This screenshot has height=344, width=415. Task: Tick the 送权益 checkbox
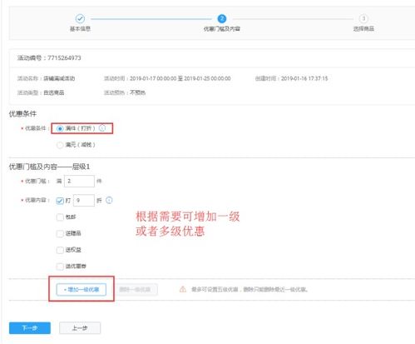pos(60,250)
